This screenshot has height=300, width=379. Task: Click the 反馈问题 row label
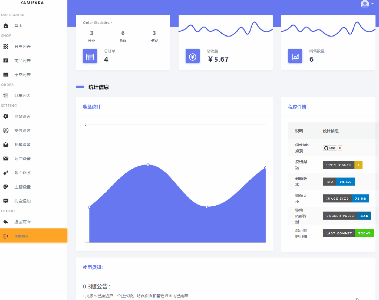click(x=301, y=165)
